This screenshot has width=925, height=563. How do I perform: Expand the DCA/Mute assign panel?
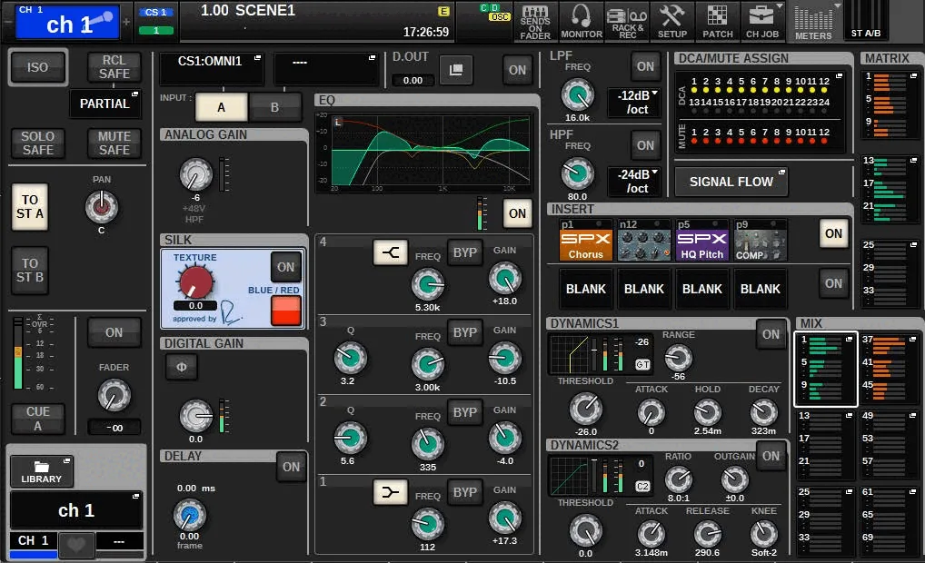(x=761, y=112)
